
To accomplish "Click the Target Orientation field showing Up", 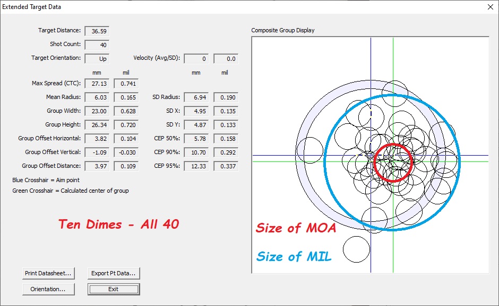I will [97, 59].
